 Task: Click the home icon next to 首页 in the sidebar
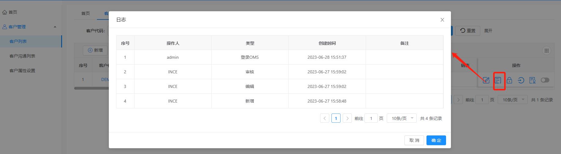5,12
